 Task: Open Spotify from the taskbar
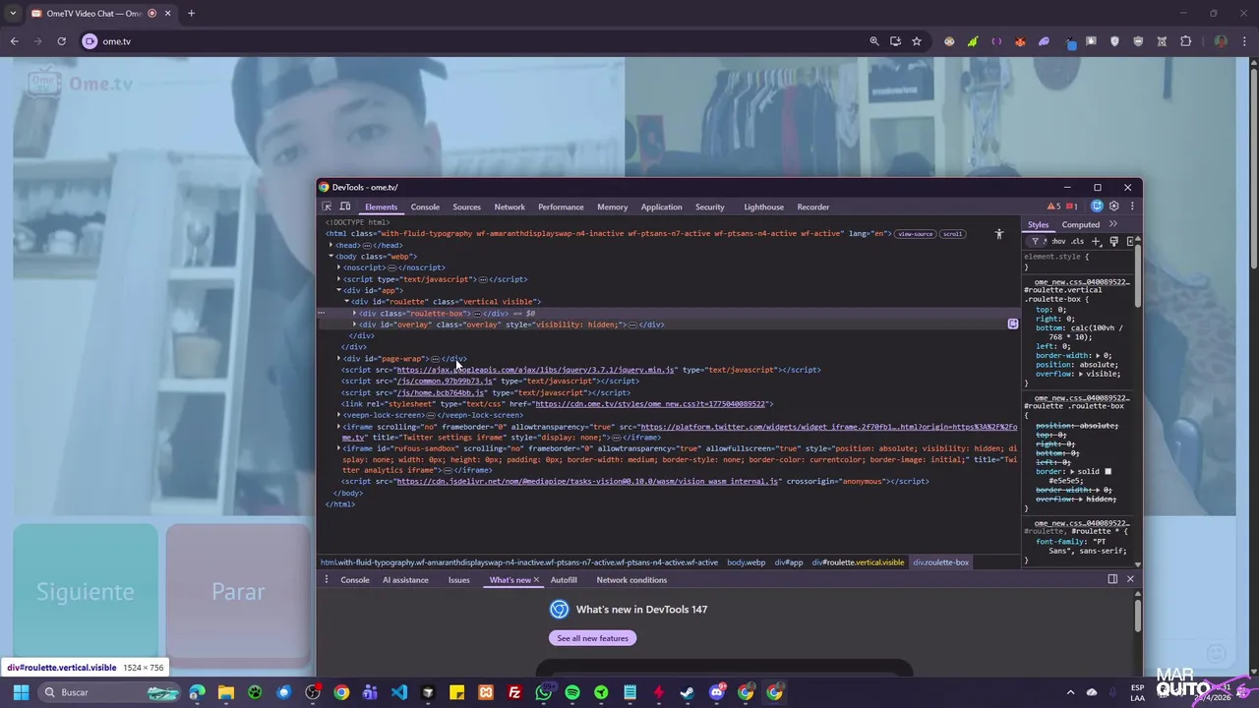tap(572, 692)
